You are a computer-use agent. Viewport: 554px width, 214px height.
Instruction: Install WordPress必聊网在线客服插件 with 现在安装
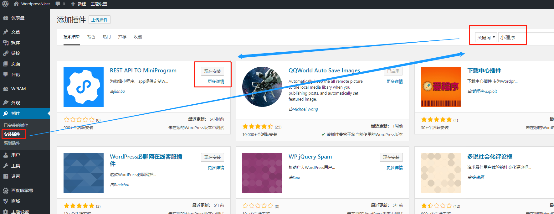click(x=213, y=157)
